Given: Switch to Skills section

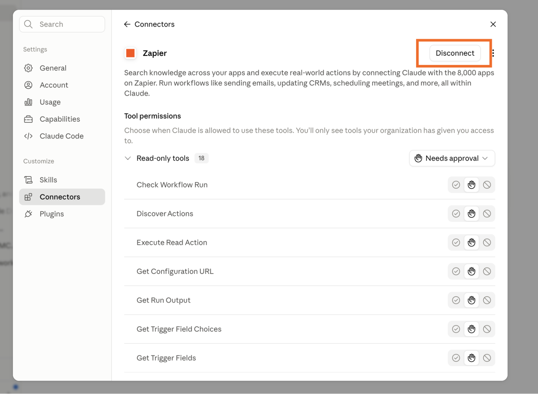Looking at the screenshot, I should tap(62, 180).
